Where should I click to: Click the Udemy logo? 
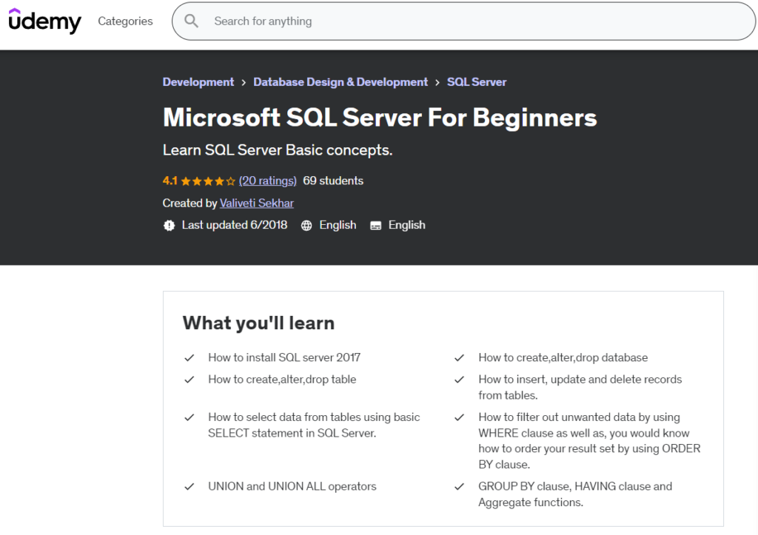point(44,21)
